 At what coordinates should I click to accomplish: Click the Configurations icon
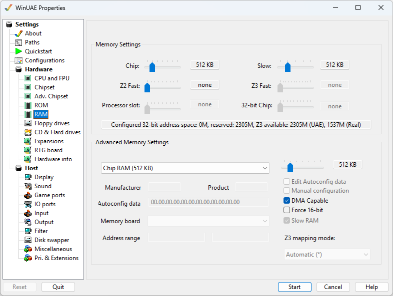18,60
